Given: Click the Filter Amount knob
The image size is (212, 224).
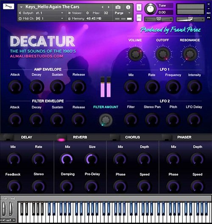Looking at the screenshot, I should click(x=106, y=120).
